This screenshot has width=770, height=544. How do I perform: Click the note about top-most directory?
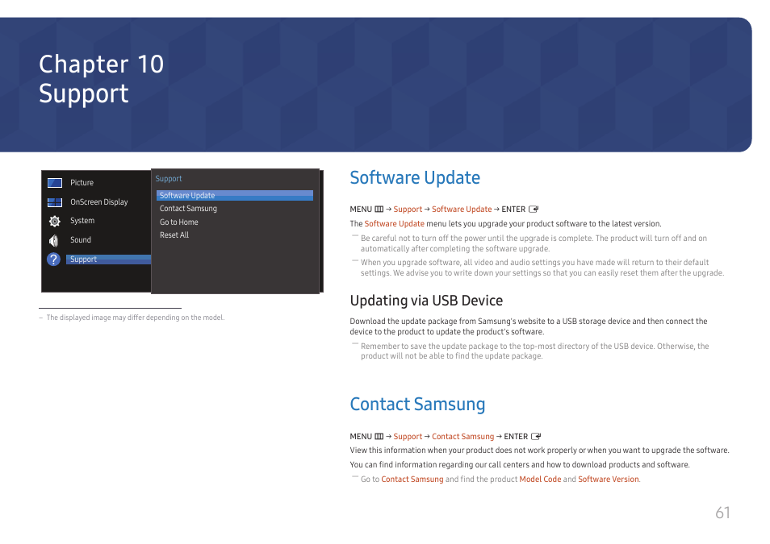535,351
